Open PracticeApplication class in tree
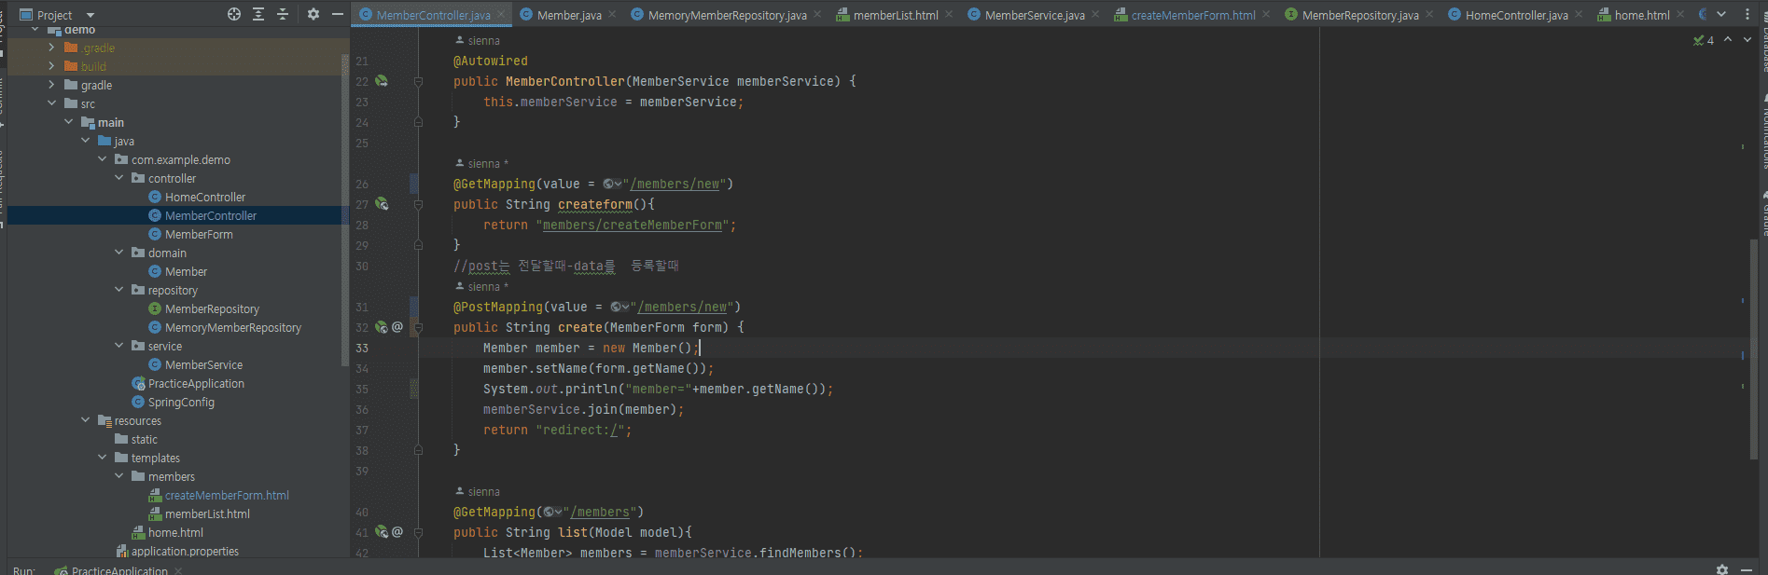The height and width of the screenshot is (575, 1768). coord(196,383)
